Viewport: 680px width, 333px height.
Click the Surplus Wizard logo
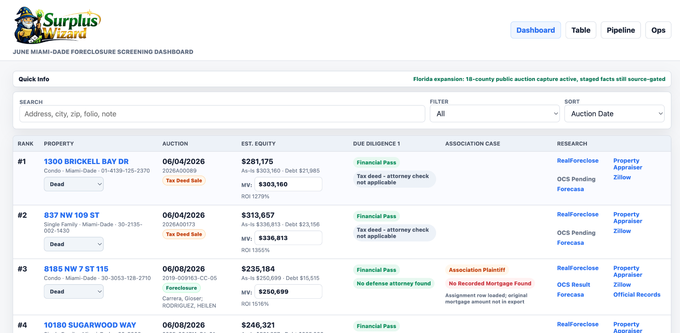click(57, 25)
